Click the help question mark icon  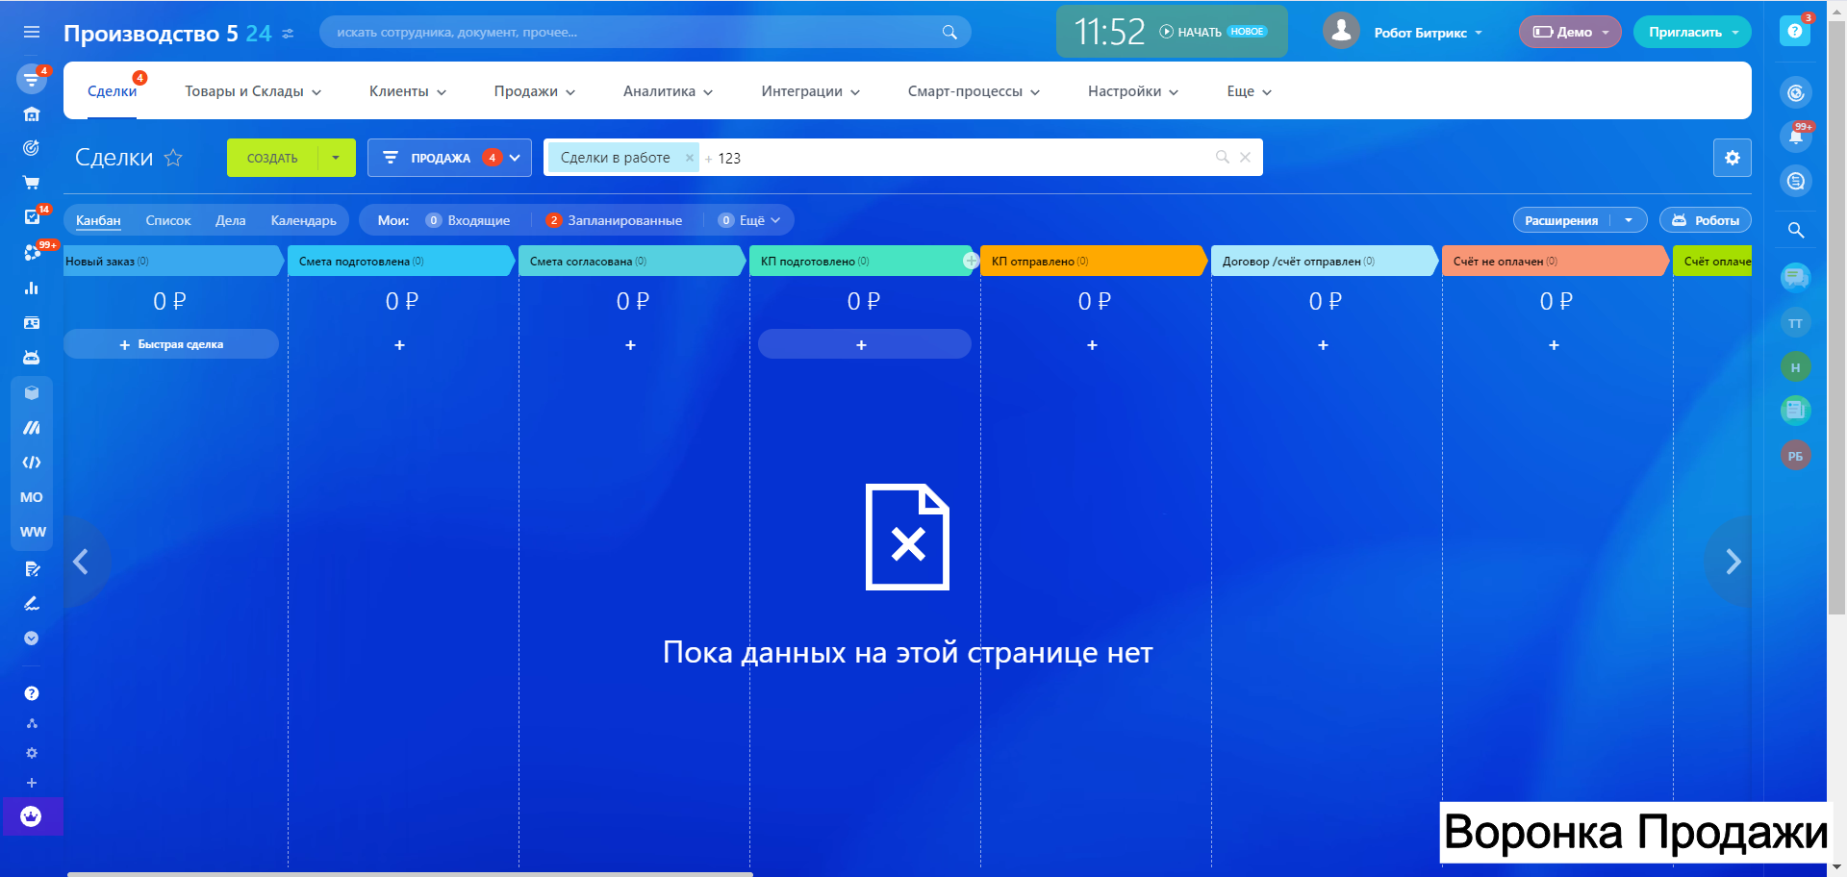[1795, 32]
